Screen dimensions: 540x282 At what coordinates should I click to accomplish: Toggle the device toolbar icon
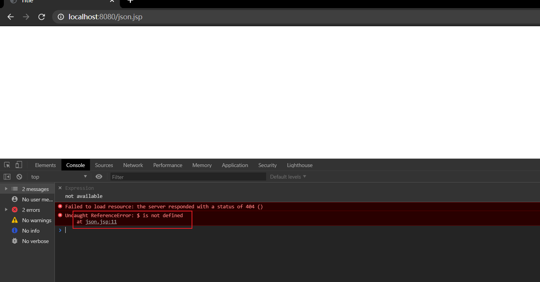(x=19, y=165)
